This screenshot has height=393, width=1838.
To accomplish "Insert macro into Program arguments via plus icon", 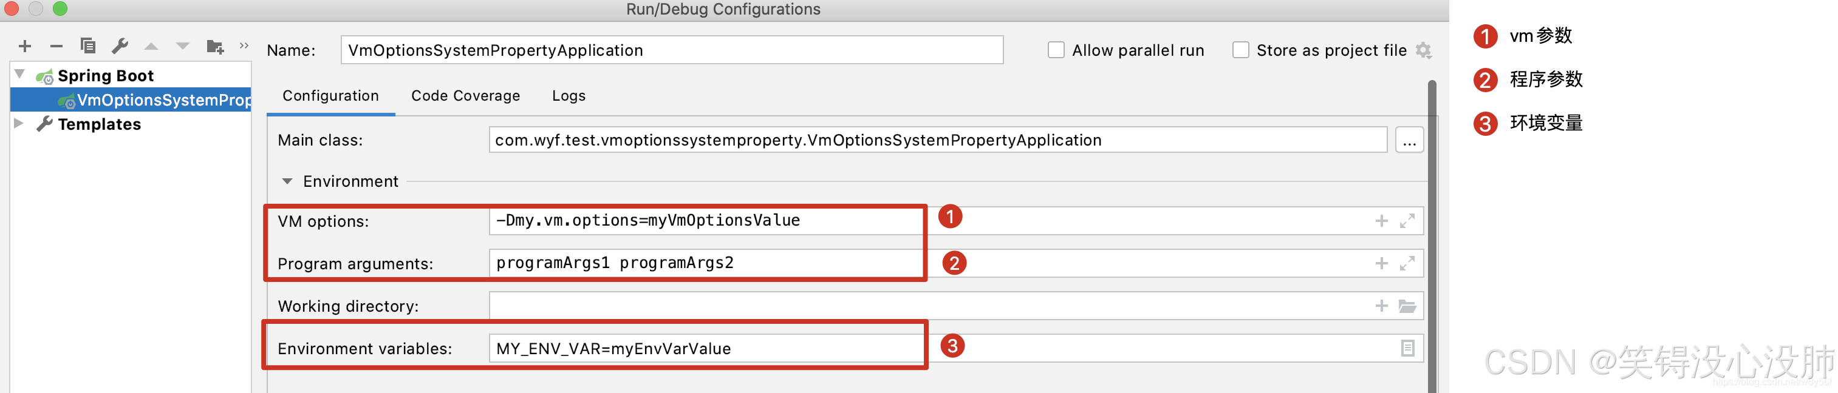I will (x=1381, y=263).
